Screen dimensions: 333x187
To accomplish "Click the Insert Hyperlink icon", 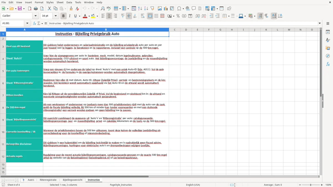I will point(188,9).
